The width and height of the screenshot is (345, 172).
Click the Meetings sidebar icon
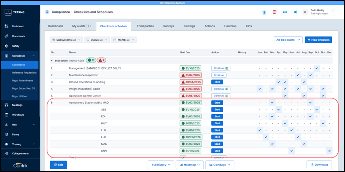click(7, 105)
